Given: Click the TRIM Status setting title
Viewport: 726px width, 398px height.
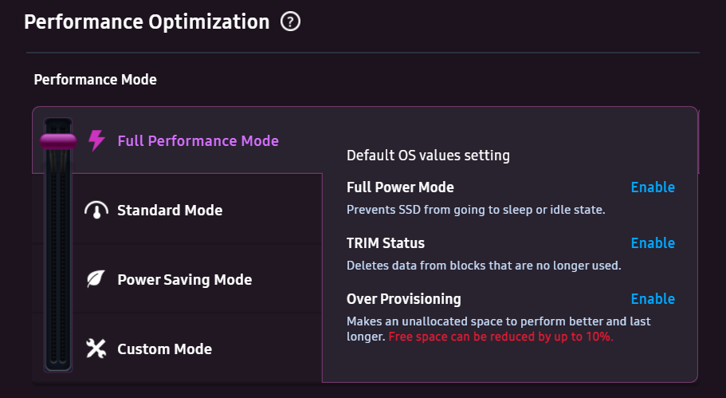Looking at the screenshot, I should tap(386, 243).
